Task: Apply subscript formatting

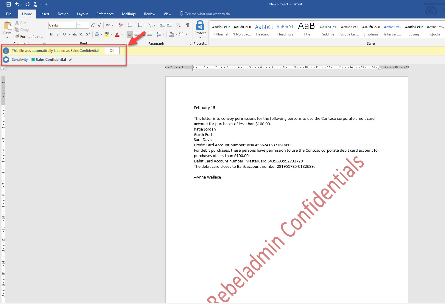Action: (x=80, y=34)
